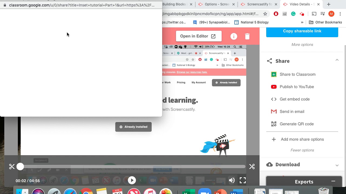This screenshot has height=194, width=346.
Task: Click the plus icon for share options
Action: click(x=274, y=139)
